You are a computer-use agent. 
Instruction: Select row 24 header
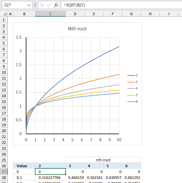(x=4, y=154)
